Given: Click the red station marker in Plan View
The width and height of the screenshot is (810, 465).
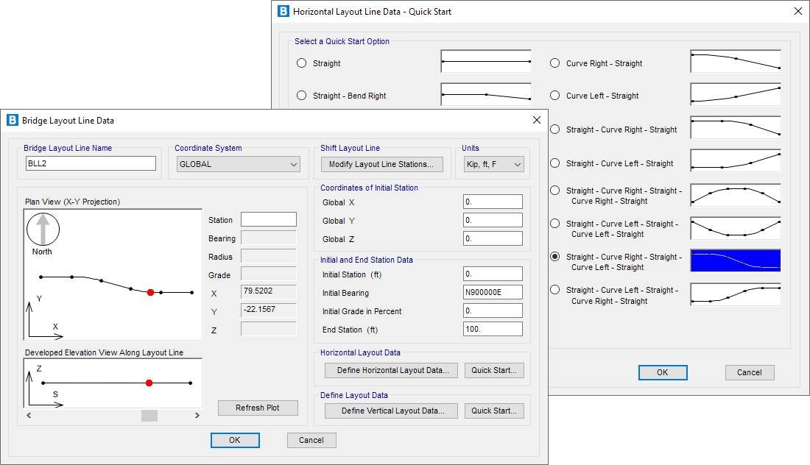Looking at the screenshot, I should [150, 292].
